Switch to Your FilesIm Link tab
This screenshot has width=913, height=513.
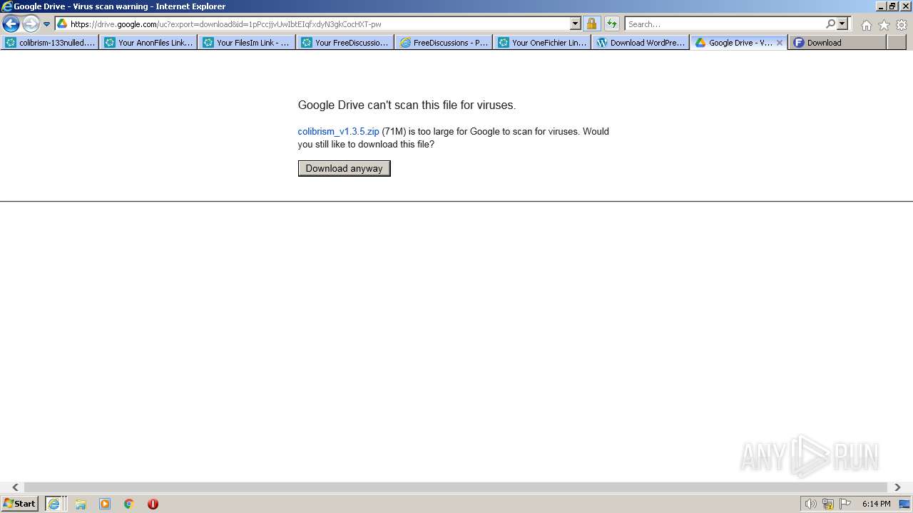click(x=247, y=43)
